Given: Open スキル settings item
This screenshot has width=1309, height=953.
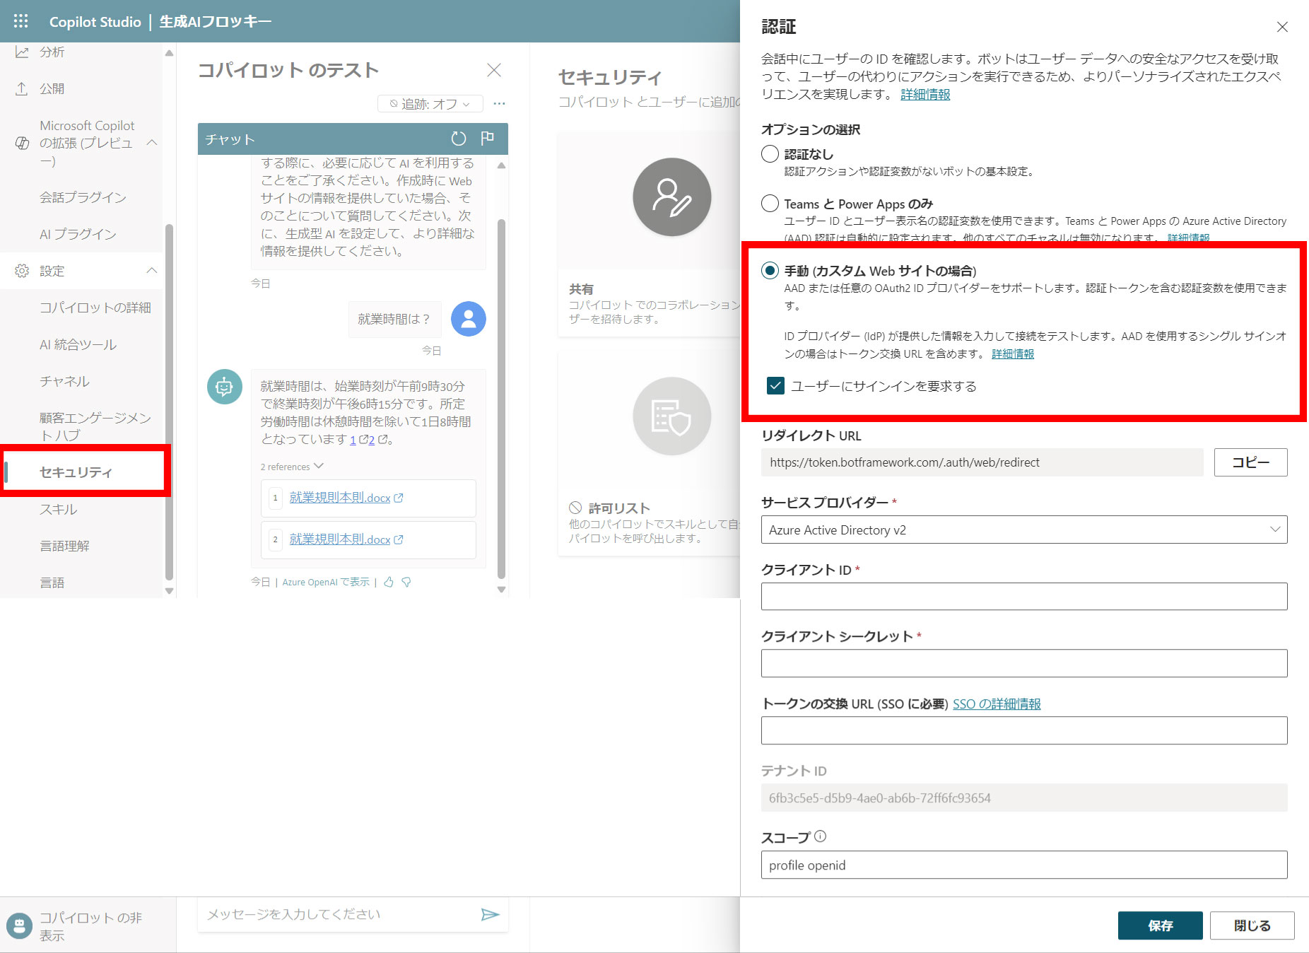Looking at the screenshot, I should click(59, 509).
